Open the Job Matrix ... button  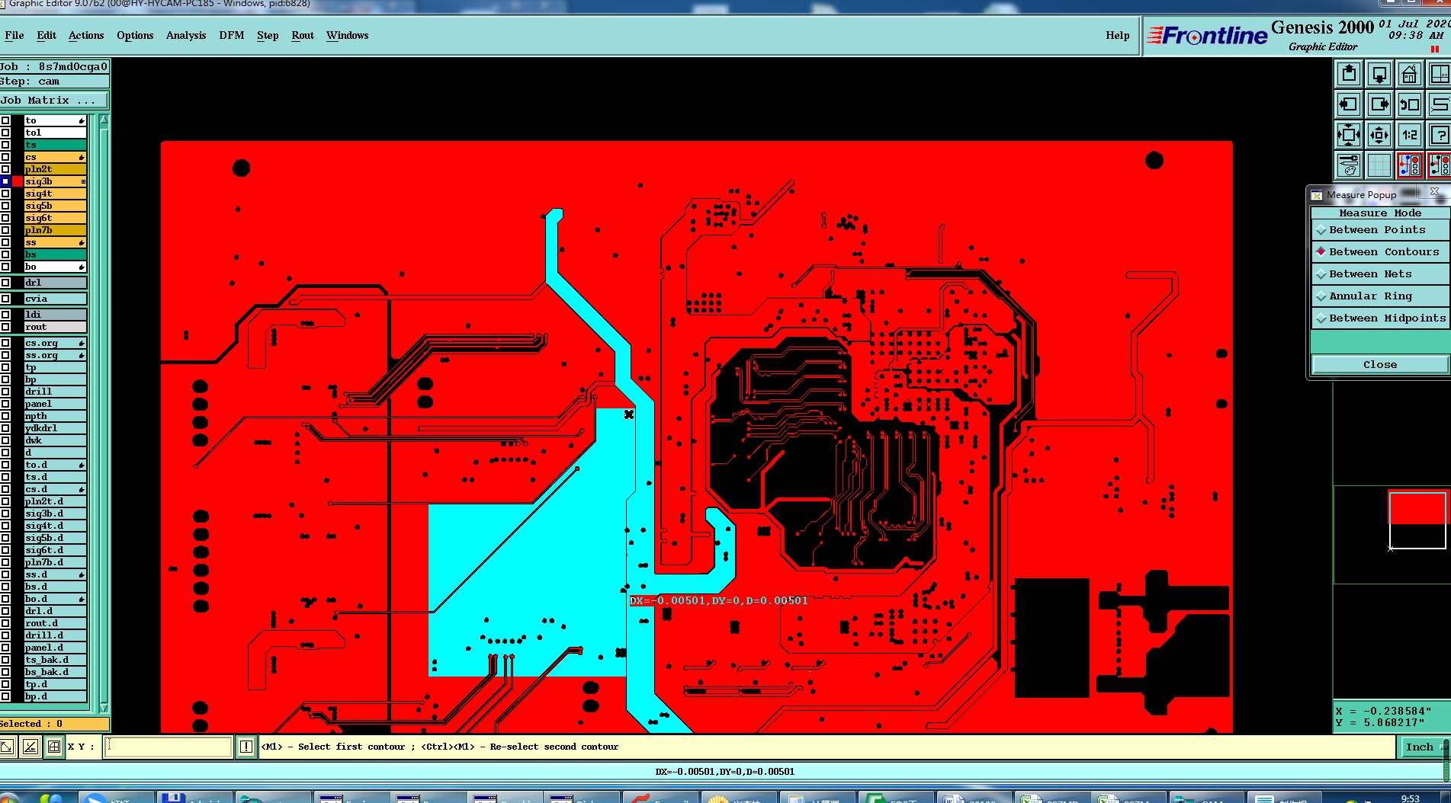click(54, 101)
